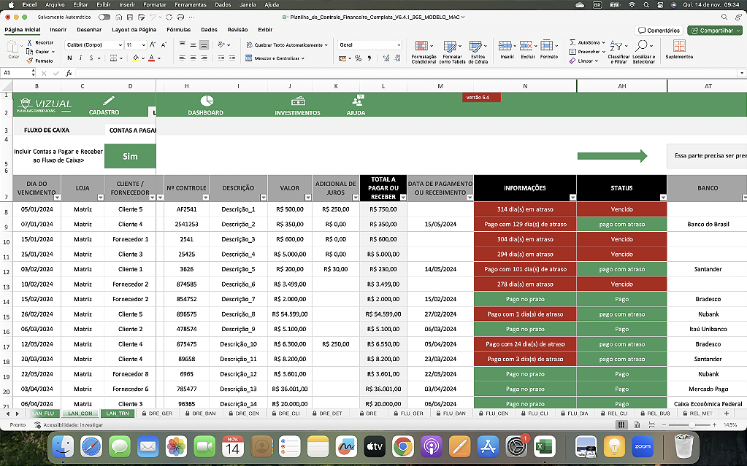Click the Estilos de Célula icon
The height and width of the screenshot is (466, 747).
pos(475,46)
